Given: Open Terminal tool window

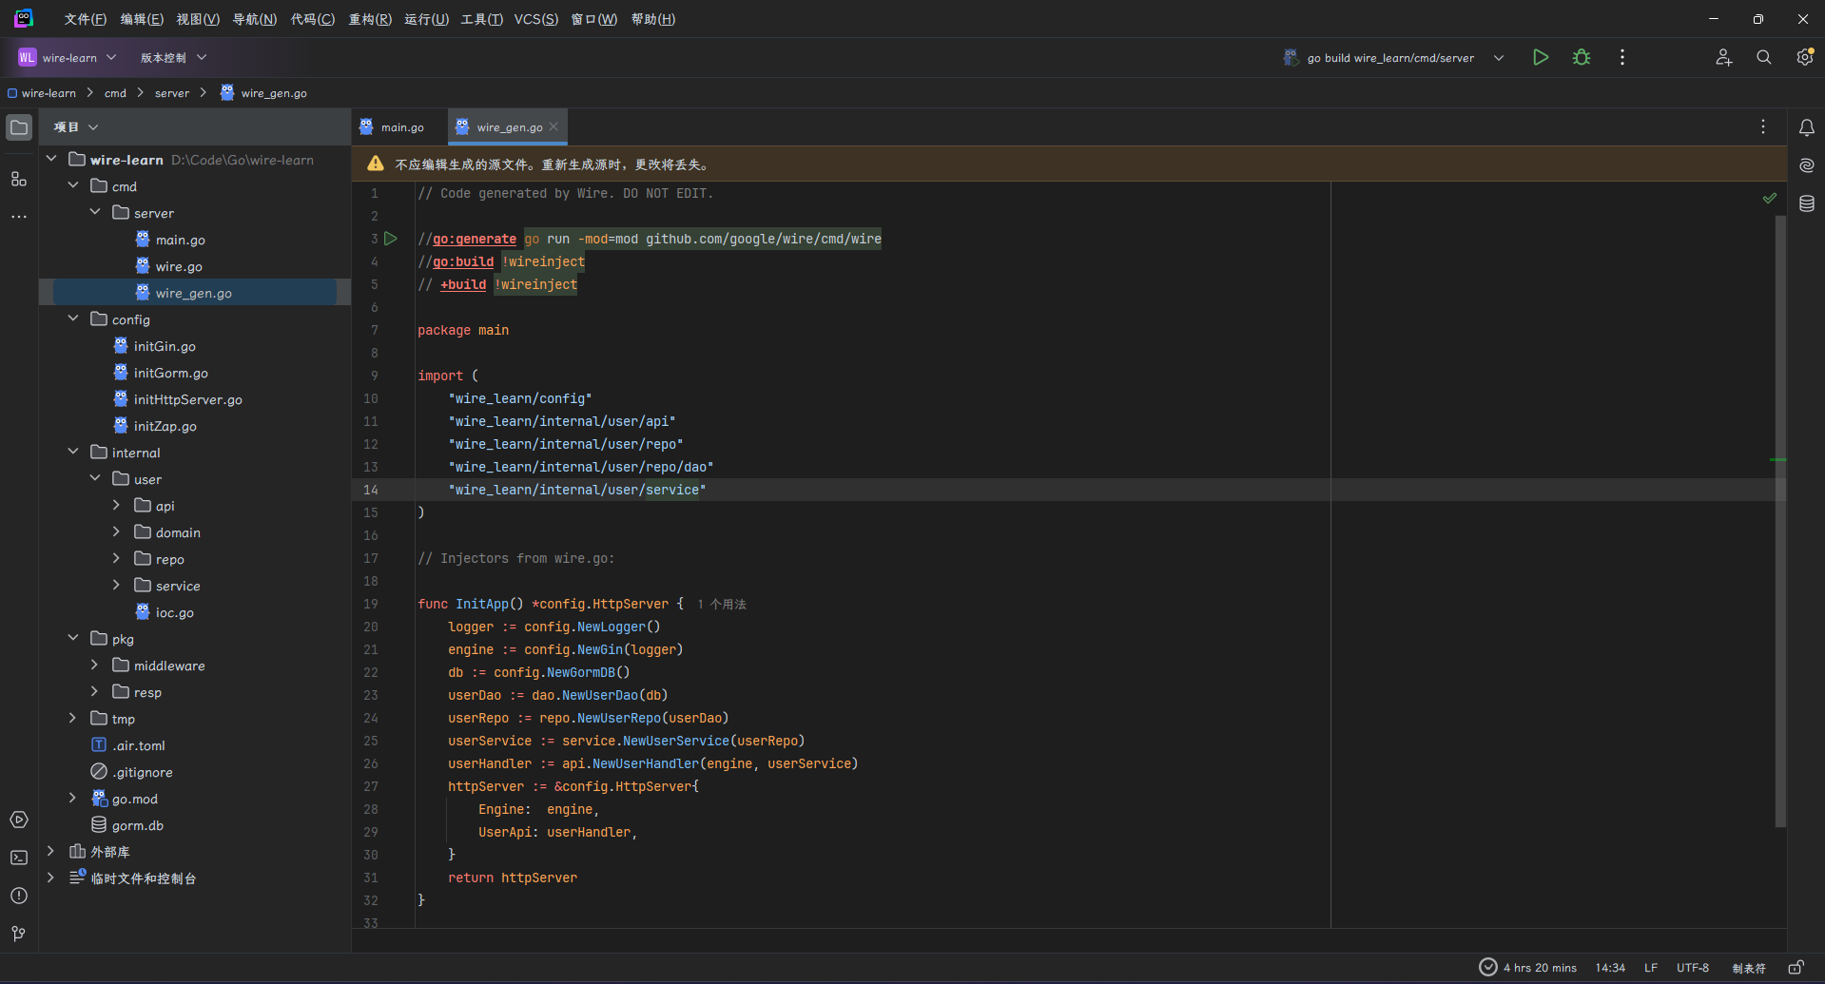Looking at the screenshot, I should (x=19, y=858).
